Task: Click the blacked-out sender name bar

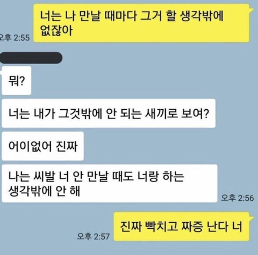Action: coord(31,58)
